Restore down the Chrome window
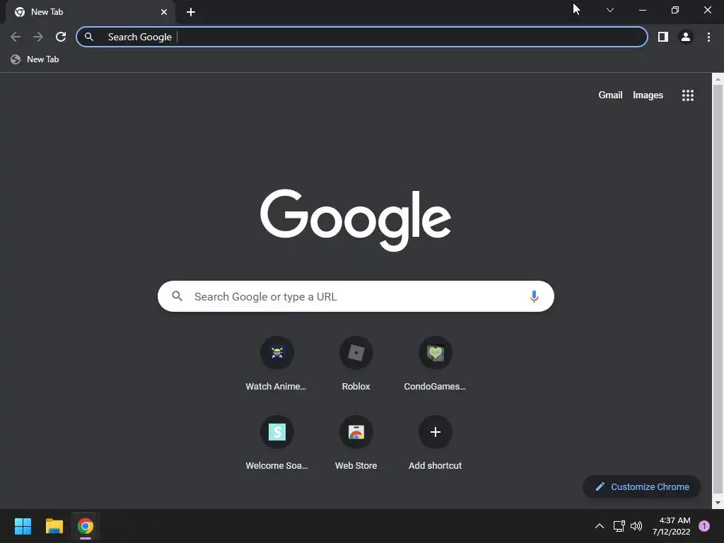 coord(675,10)
